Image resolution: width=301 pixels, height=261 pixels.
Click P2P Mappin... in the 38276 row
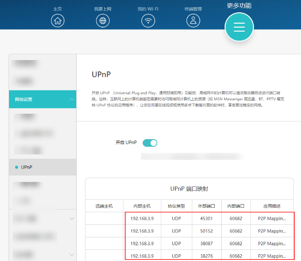click(272, 256)
